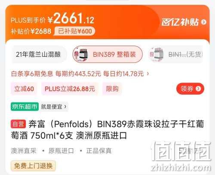Tap the PLUS到手价 ¥2661.12 price
This screenshot has width=215, height=175.
click(52, 18)
